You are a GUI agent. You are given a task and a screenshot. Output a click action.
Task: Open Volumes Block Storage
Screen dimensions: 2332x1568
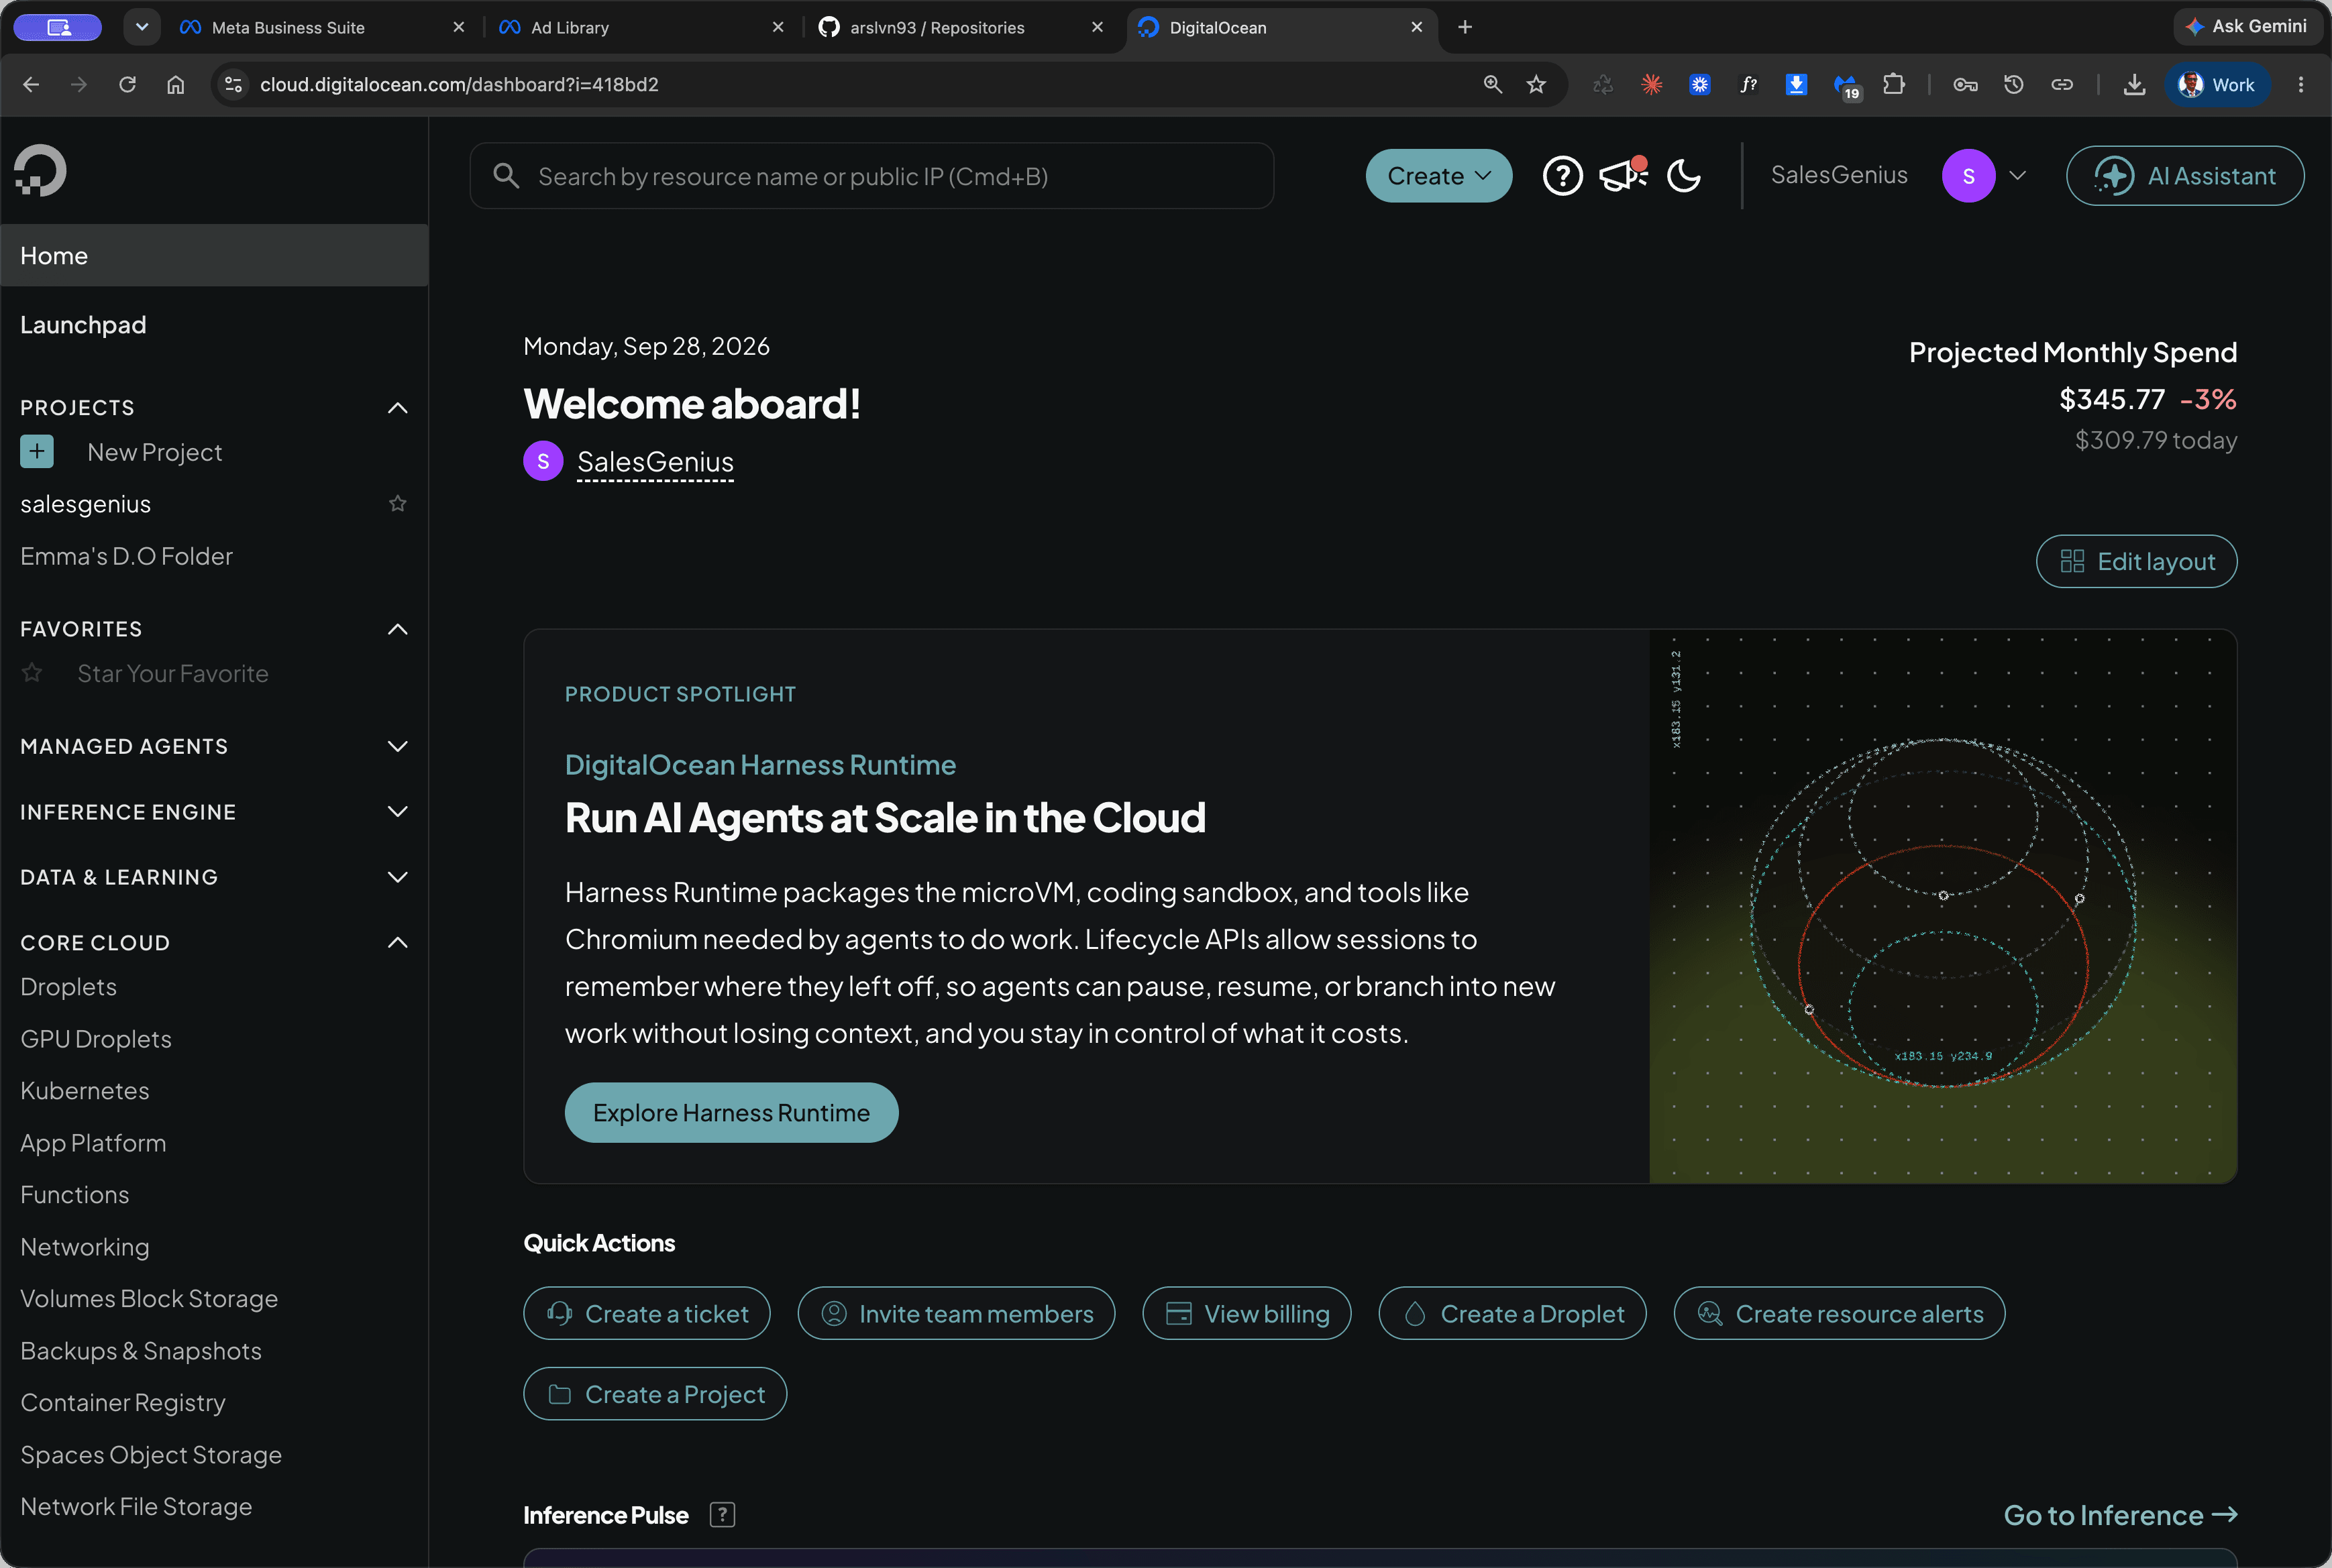[x=149, y=1299]
